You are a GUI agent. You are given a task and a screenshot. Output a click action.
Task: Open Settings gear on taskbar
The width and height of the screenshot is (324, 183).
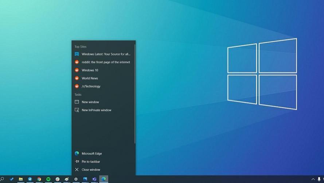76,179
